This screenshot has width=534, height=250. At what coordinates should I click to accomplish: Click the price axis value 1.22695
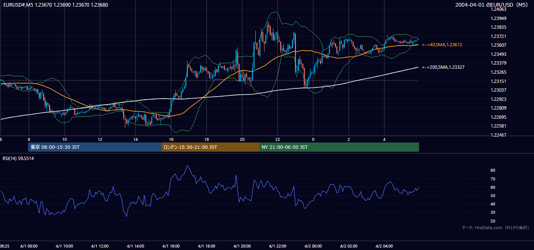coord(498,117)
